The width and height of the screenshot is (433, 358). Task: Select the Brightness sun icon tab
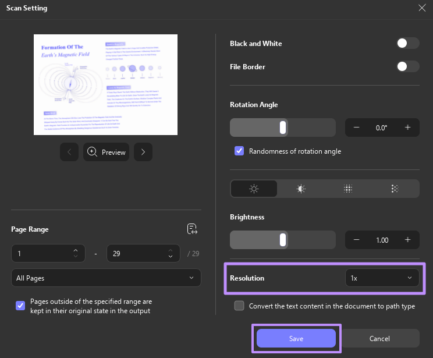254,189
